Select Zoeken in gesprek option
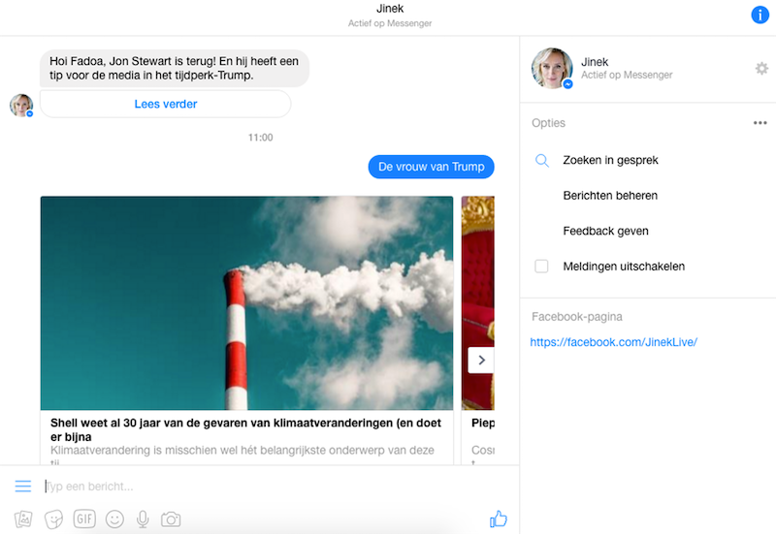 (x=610, y=160)
